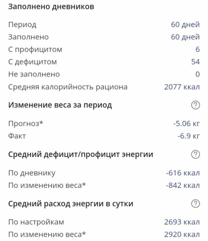
Task: Tap the Факт value -6.9 кг
Action: (189, 136)
